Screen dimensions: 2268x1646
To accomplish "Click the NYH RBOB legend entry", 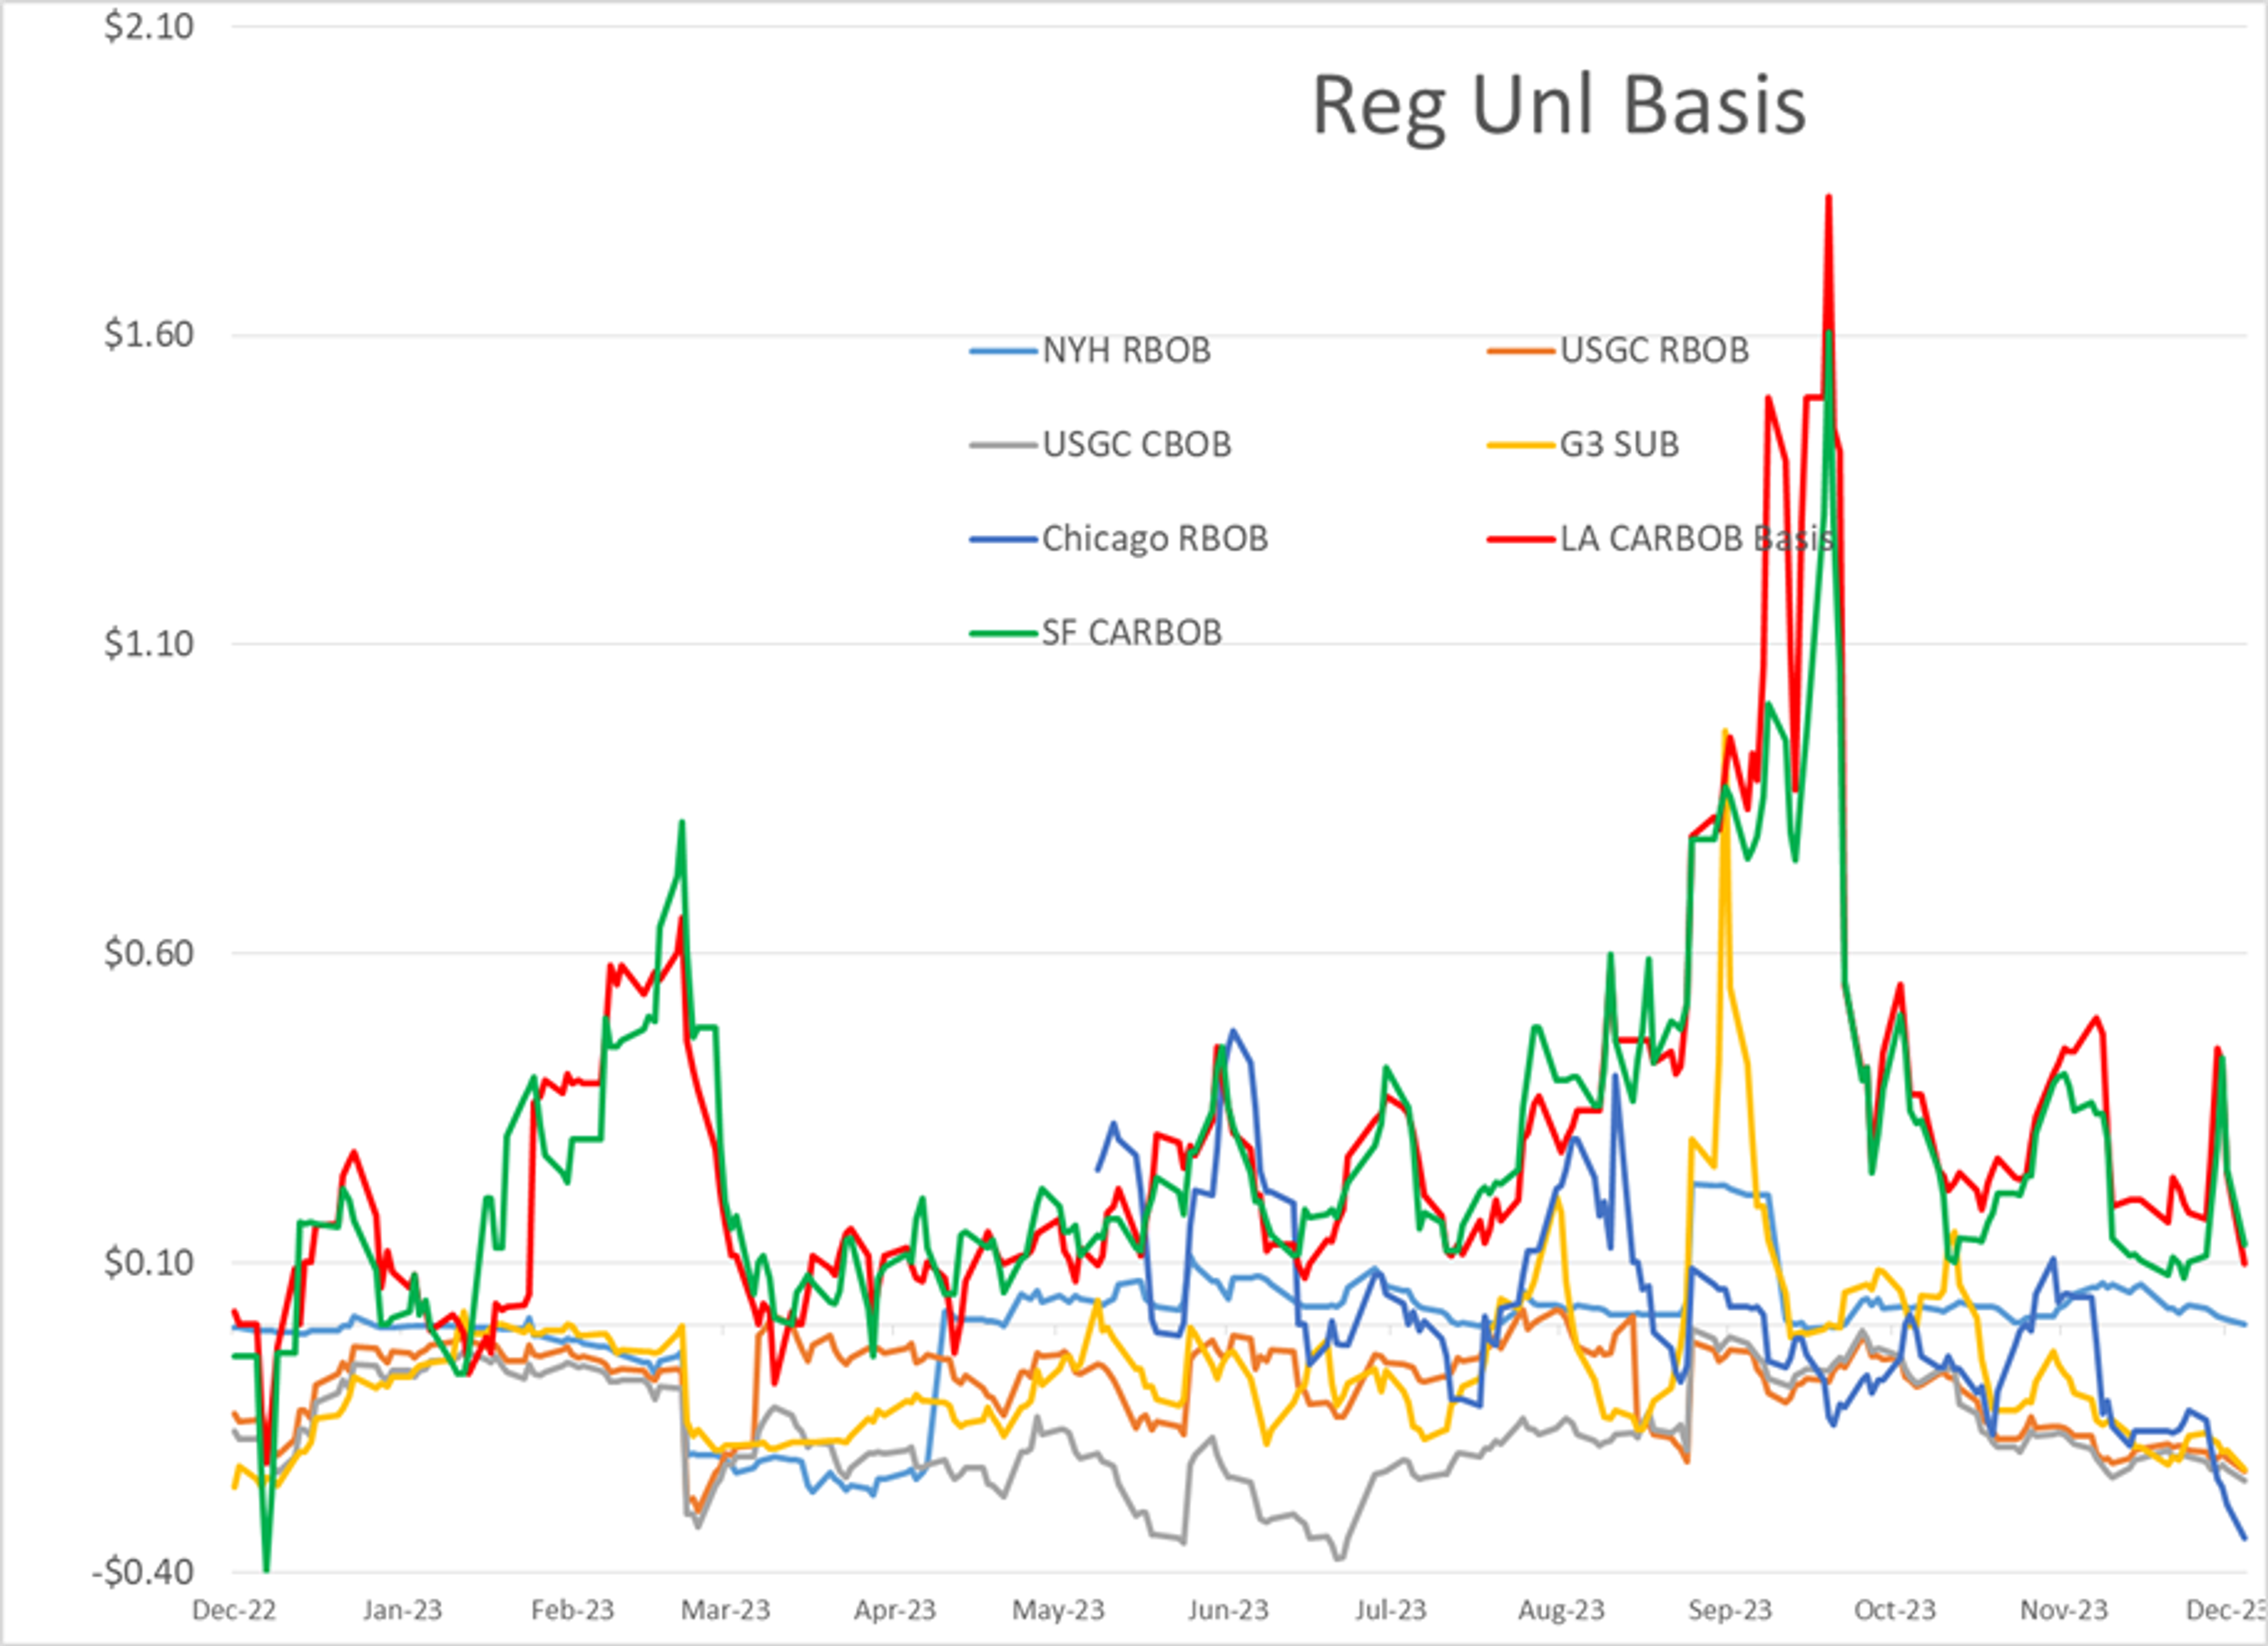I will (1090, 350).
